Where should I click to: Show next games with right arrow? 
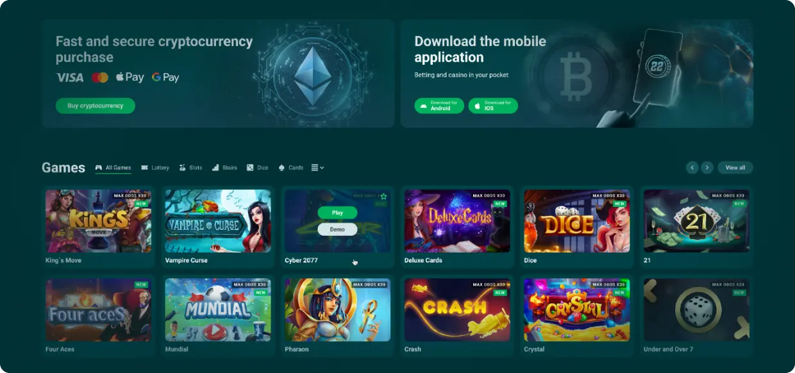pos(707,168)
